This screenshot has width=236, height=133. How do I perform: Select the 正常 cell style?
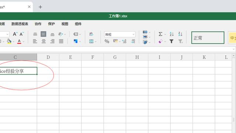[208, 38]
